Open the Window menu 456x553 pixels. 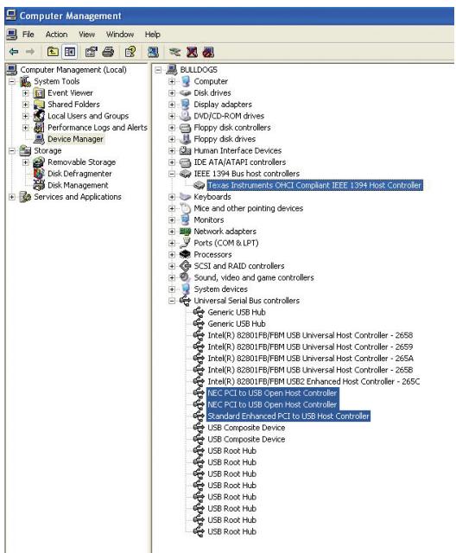pos(120,35)
